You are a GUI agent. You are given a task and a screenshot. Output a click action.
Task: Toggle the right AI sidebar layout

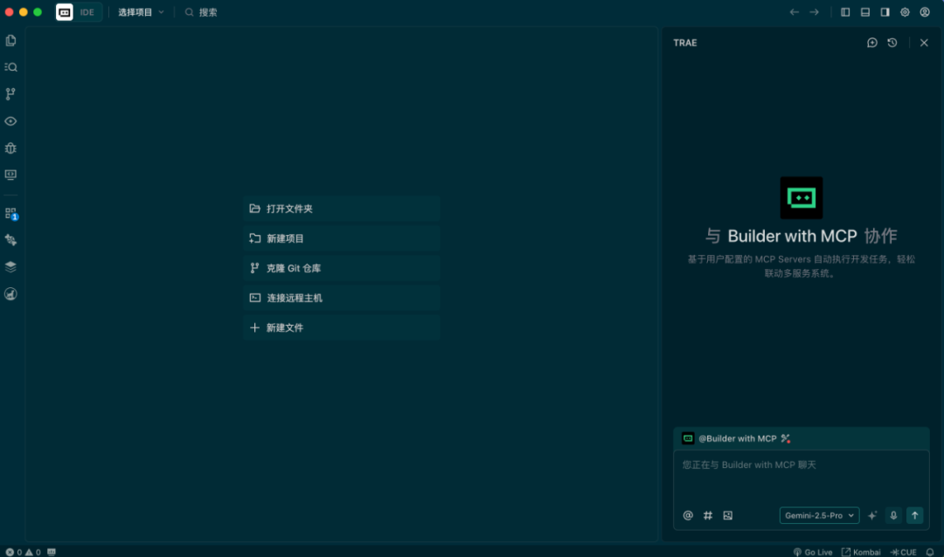885,12
